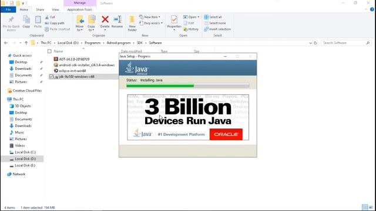
Task: Open 3D Objects folder
Action: click(23, 106)
